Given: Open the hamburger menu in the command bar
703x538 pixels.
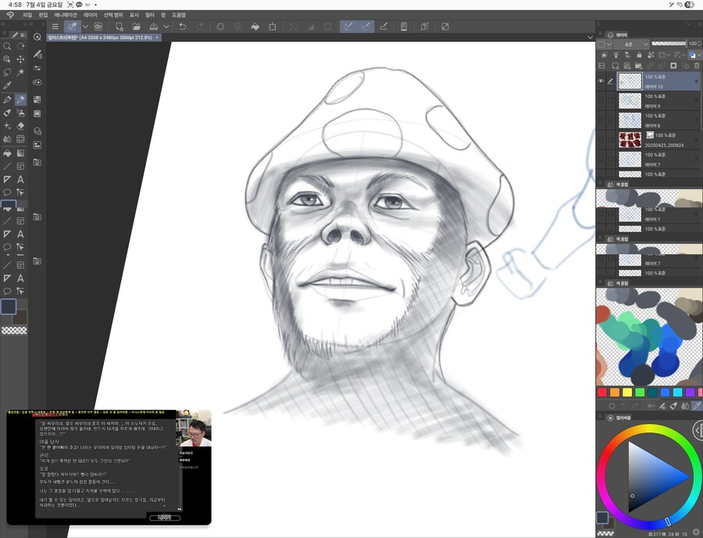Looking at the screenshot, I should 55,27.
